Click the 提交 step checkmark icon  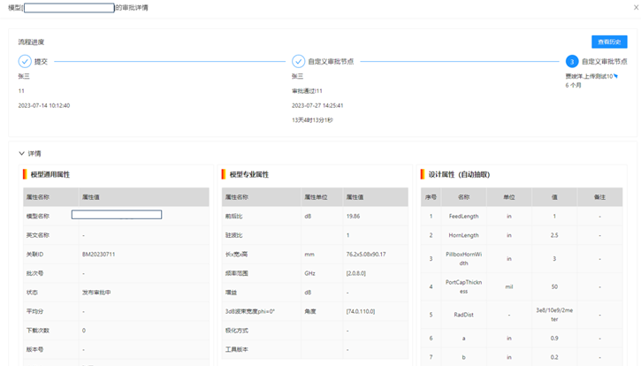[25, 62]
